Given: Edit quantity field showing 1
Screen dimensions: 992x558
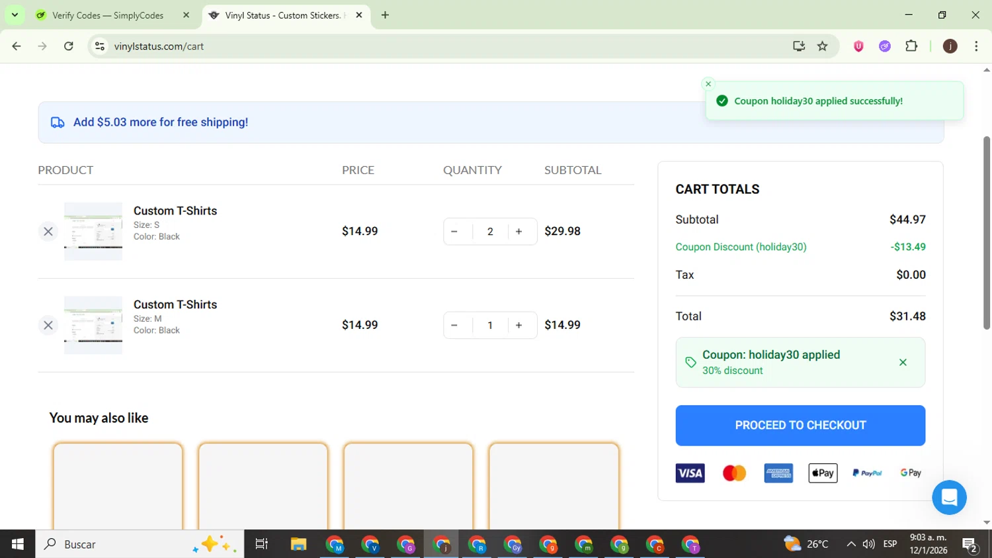Looking at the screenshot, I should tap(490, 325).
